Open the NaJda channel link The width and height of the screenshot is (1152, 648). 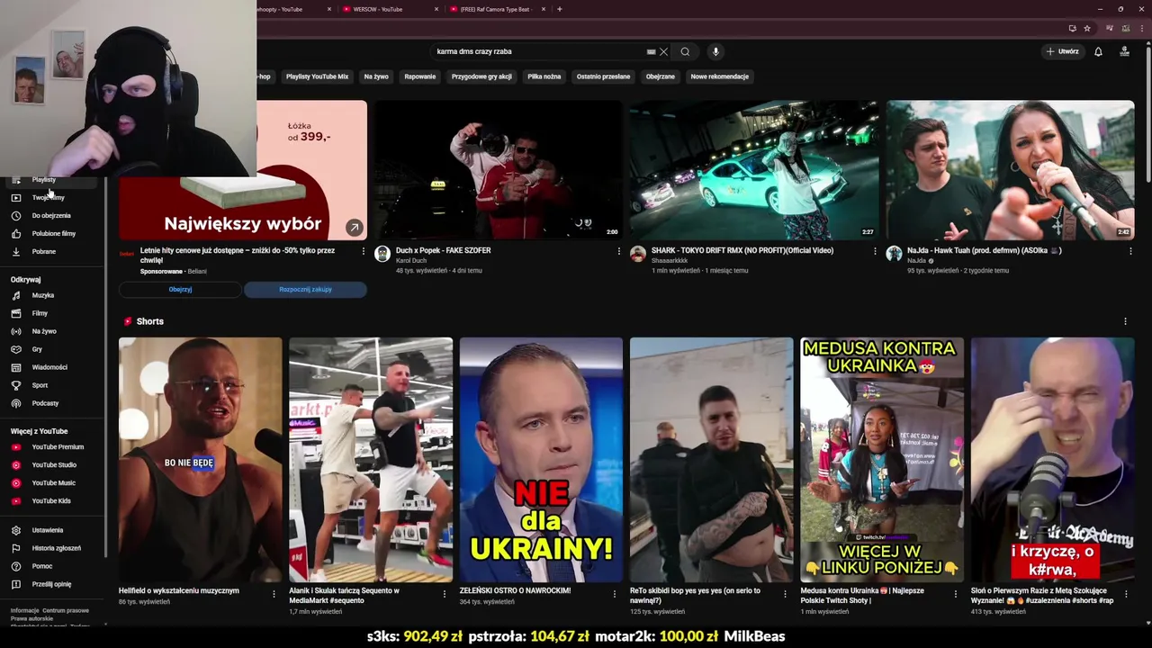pyautogui.click(x=918, y=261)
